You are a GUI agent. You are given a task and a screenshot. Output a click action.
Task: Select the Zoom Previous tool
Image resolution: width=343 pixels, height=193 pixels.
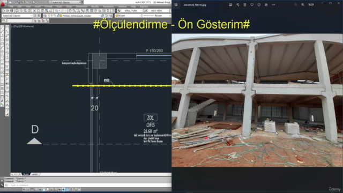[83, 11]
